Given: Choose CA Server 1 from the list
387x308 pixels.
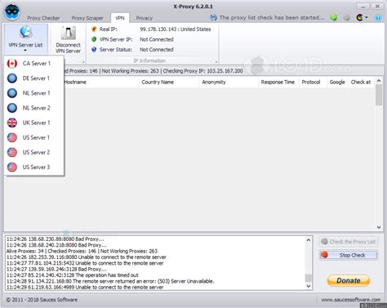Looking at the screenshot, I should 34,64.
